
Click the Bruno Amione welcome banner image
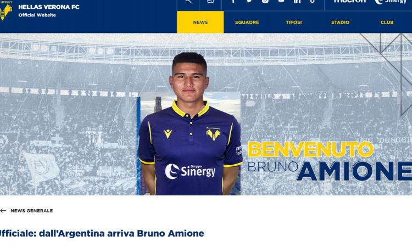(206, 114)
